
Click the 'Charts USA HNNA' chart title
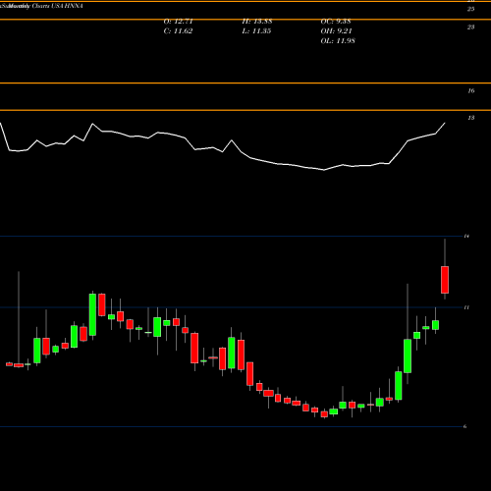click(57, 6)
